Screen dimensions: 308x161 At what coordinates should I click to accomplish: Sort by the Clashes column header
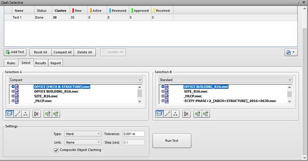61,11
